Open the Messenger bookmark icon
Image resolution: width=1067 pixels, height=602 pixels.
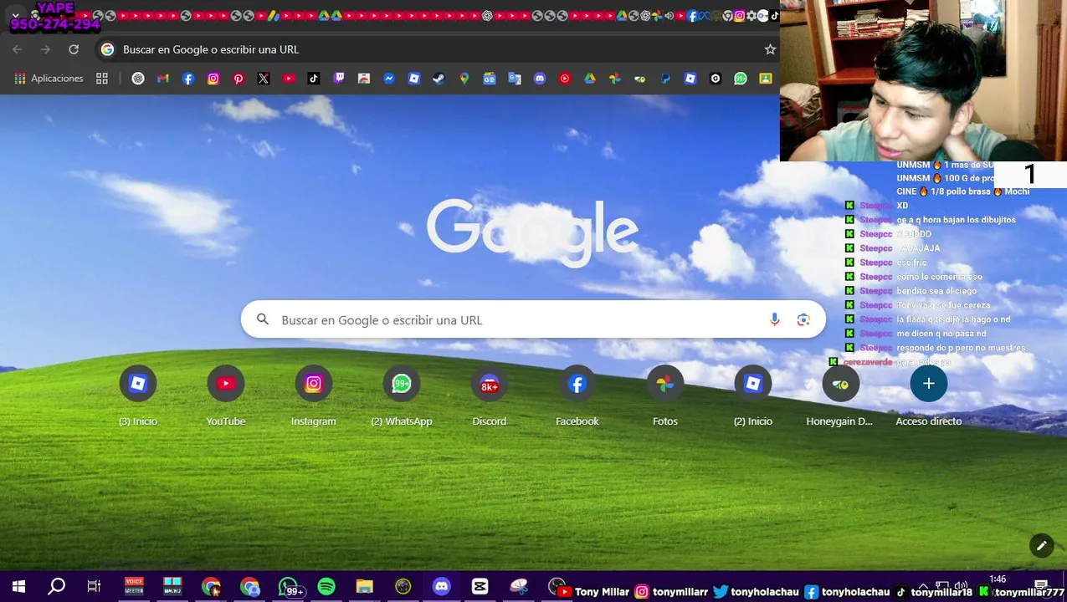point(389,79)
